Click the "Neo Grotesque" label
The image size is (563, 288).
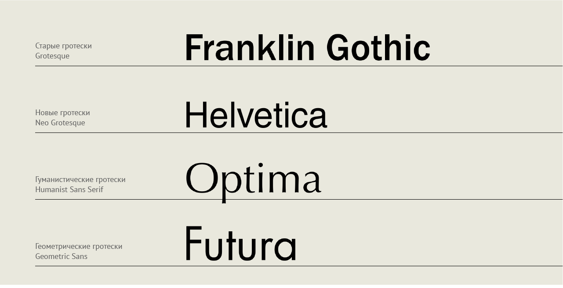tap(60, 123)
